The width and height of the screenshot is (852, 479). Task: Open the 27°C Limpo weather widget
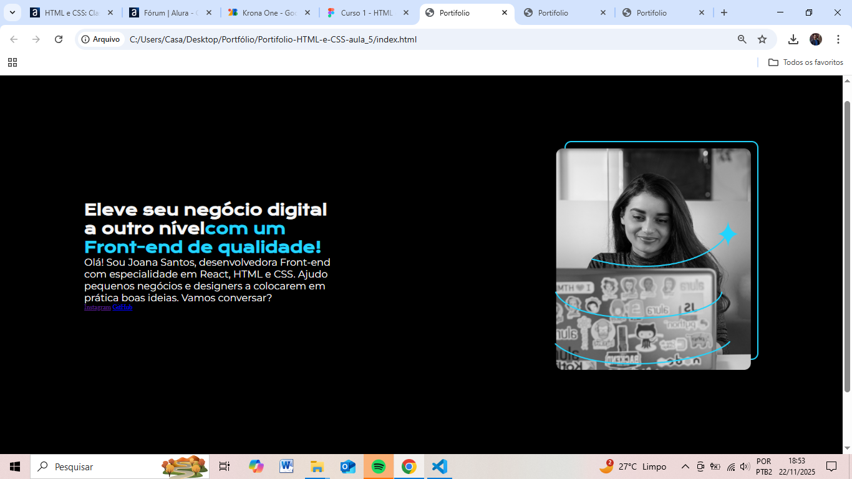(x=633, y=467)
